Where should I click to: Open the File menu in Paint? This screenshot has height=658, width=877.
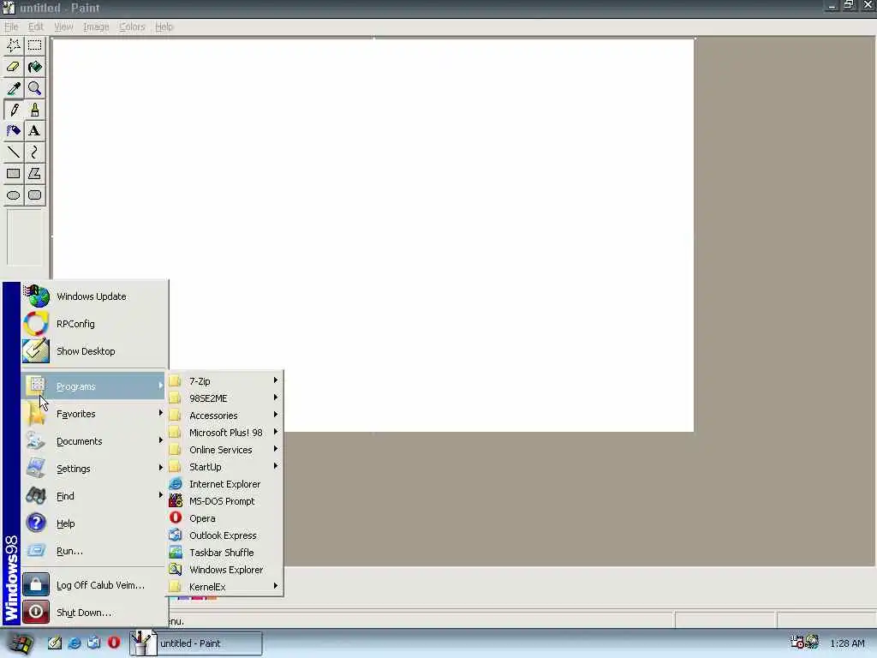click(11, 27)
